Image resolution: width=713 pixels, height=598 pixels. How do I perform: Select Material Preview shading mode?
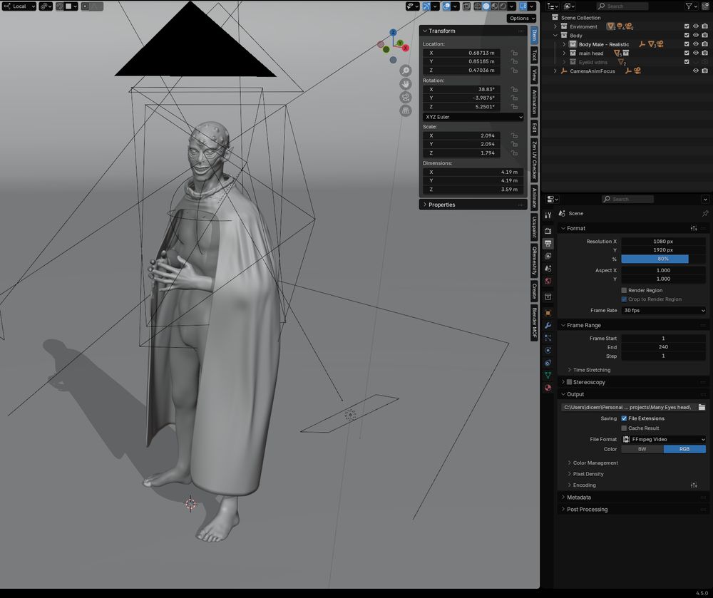pyautogui.click(x=495, y=6)
